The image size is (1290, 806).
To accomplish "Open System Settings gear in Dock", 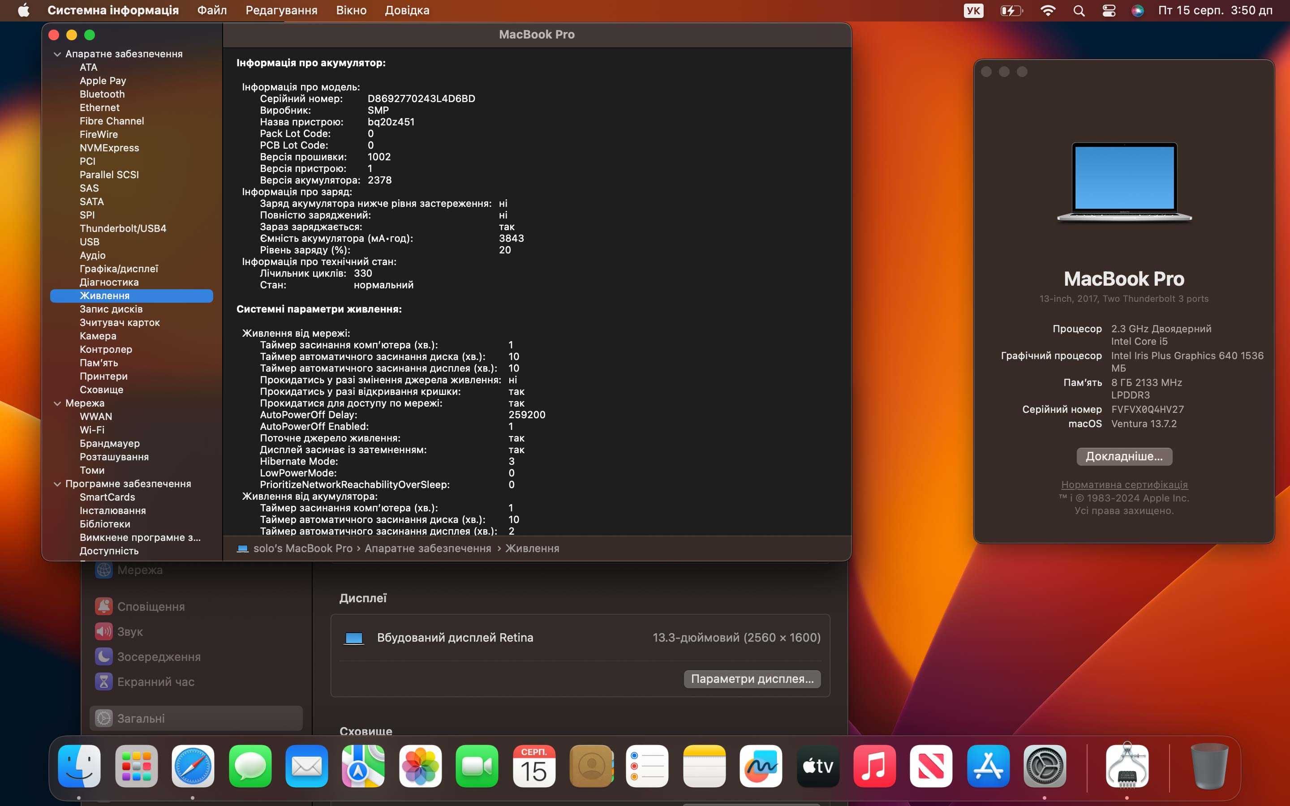I will 1045,766.
